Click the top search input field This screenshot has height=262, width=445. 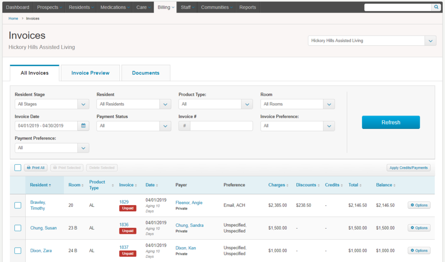(x=398, y=7)
